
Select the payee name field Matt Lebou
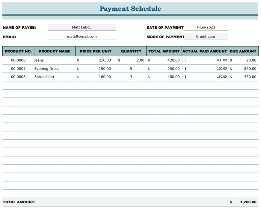[x=82, y=27]
